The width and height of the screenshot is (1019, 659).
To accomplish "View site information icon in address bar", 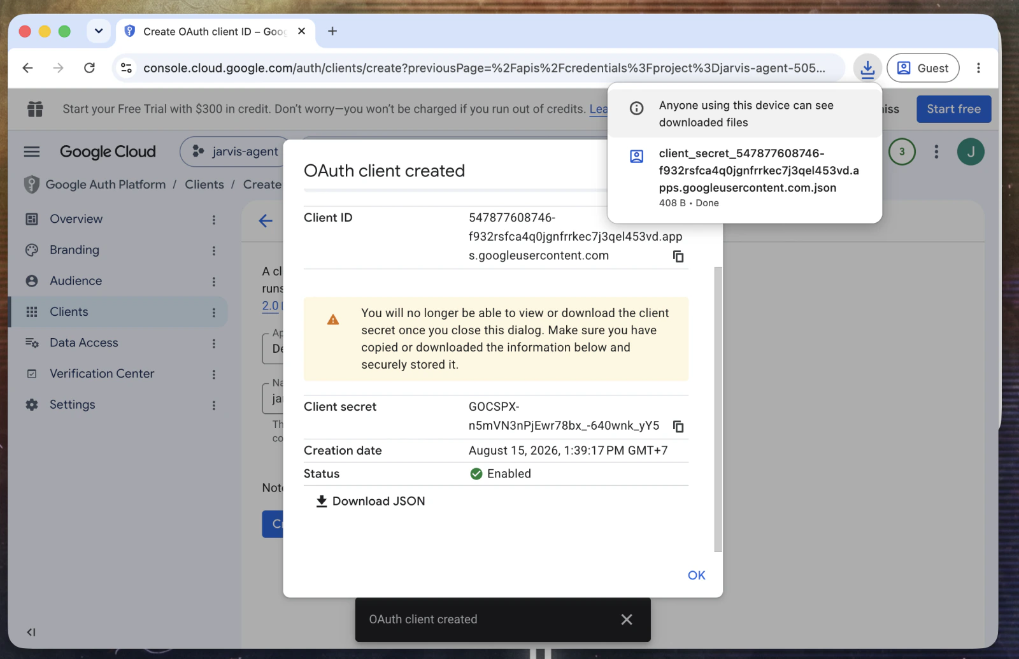I will [x=126, y=68].
